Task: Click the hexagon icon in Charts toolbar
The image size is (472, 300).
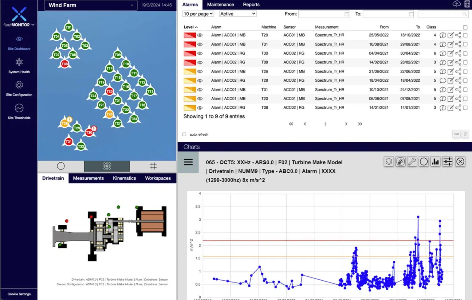Action: coord(388,161)
